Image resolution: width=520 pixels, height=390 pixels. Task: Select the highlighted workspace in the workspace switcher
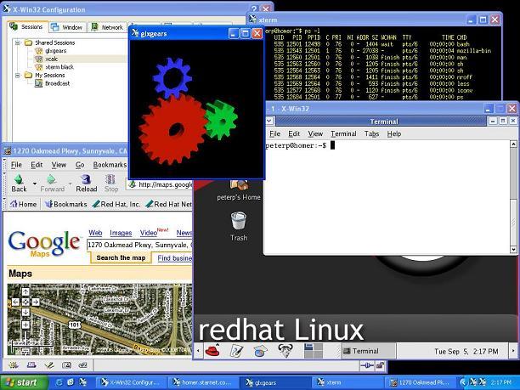(308, 347)
